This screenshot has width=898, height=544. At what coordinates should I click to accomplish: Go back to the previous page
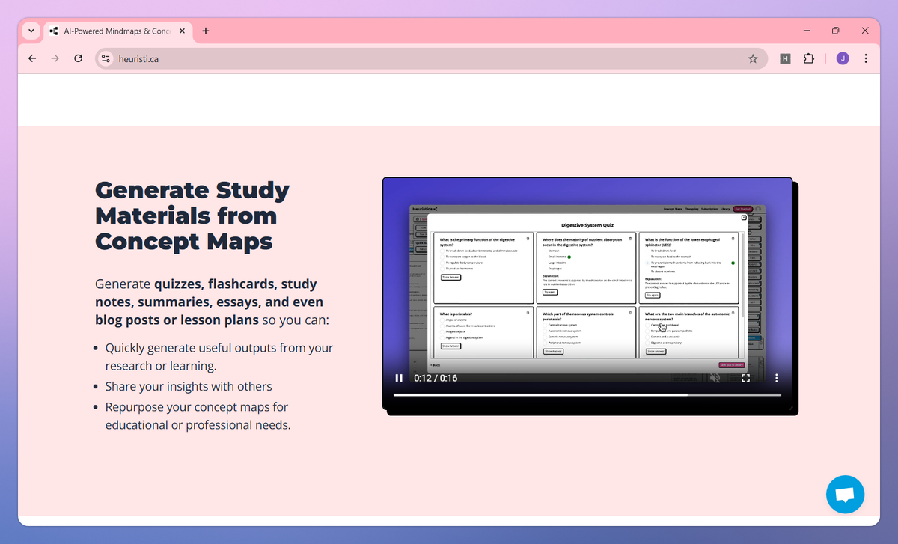[31, 58]
